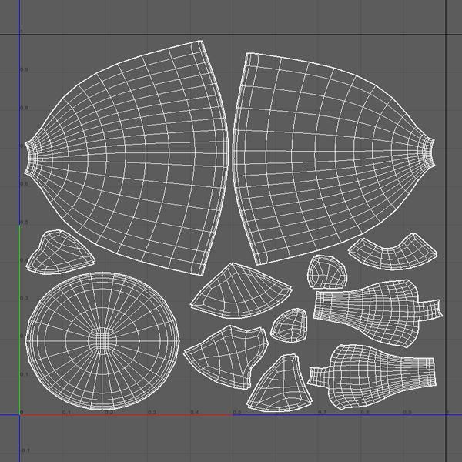Click the -0.1 label below the UV origin
The height and width of the screenshot is (462, 462).
[25, 450]
